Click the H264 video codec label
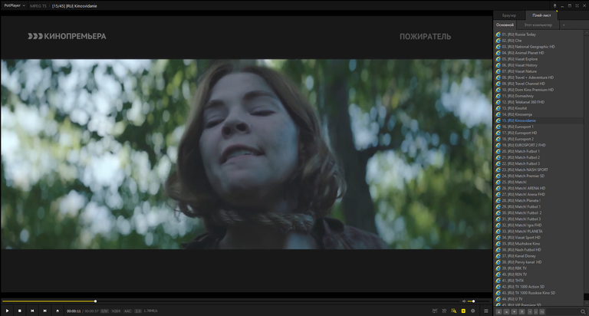The image size is (589, 316). 116,311
